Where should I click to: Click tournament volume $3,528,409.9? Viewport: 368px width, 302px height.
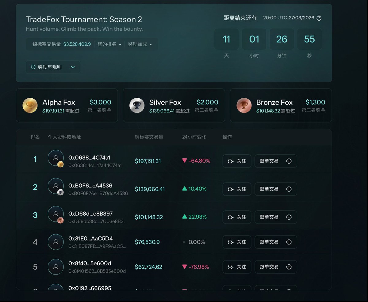pyautogui.click(x=77, y=44)
